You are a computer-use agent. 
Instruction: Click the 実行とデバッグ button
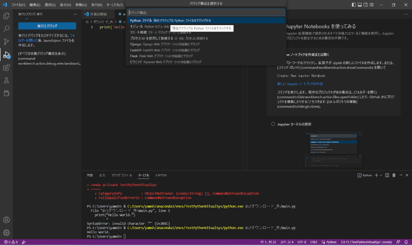pos(47,26)
